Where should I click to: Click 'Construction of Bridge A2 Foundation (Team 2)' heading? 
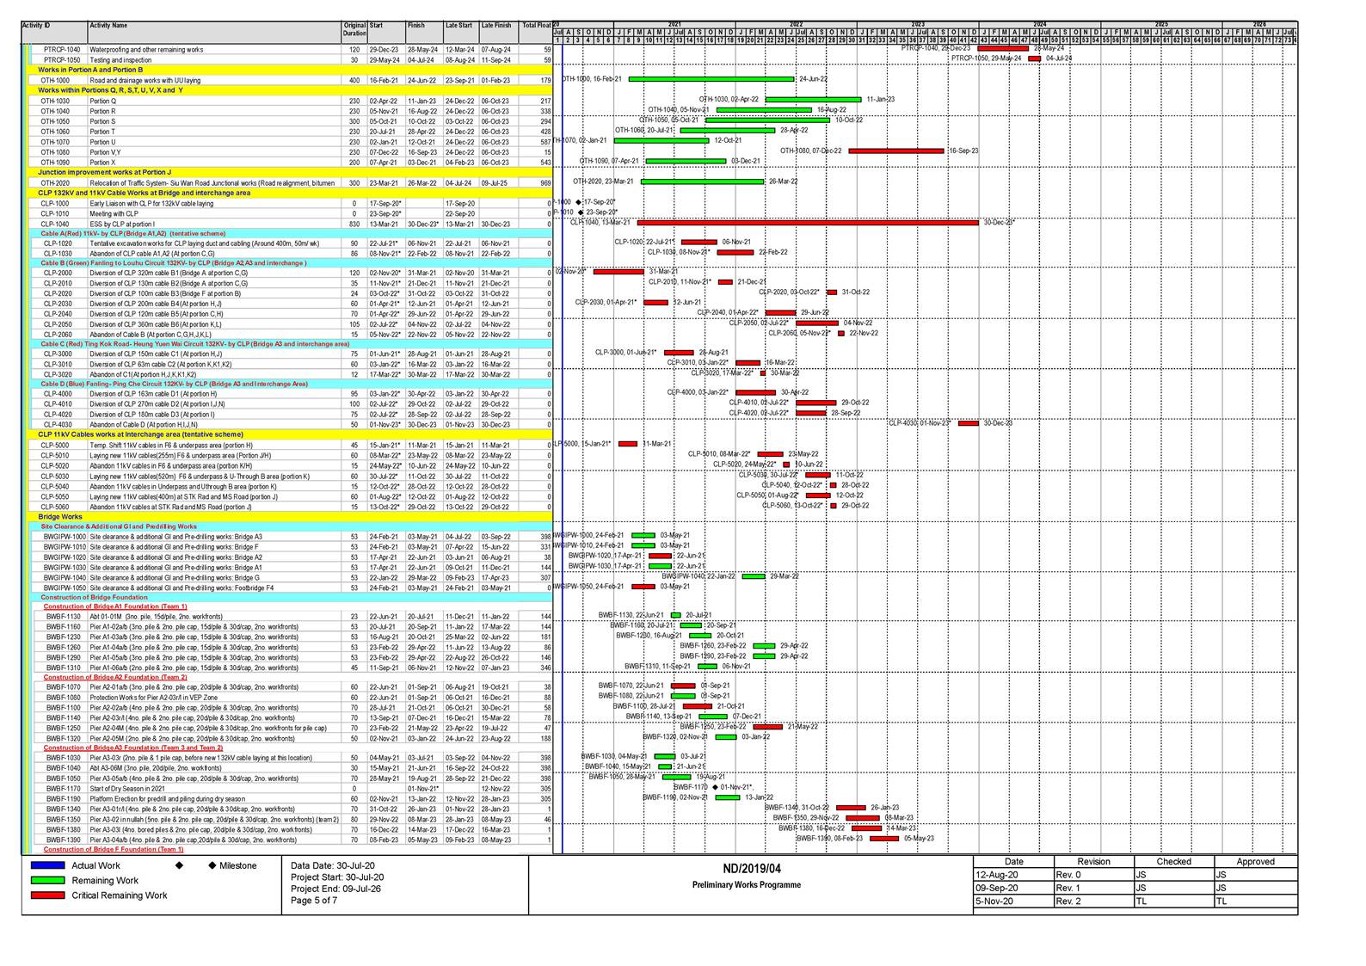(x=114, y=677)
